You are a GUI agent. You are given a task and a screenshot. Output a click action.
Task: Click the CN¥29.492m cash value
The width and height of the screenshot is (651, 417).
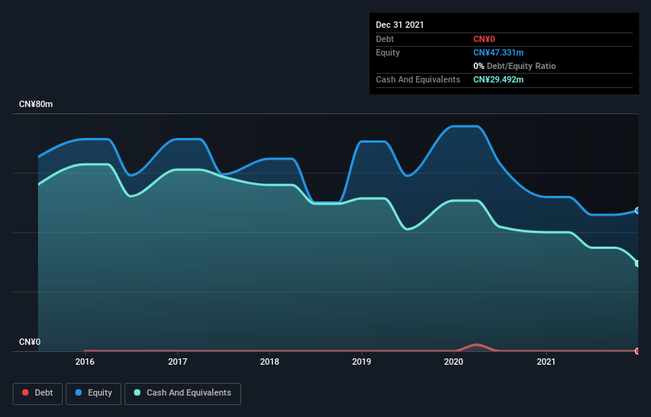(x=498, y=79)
